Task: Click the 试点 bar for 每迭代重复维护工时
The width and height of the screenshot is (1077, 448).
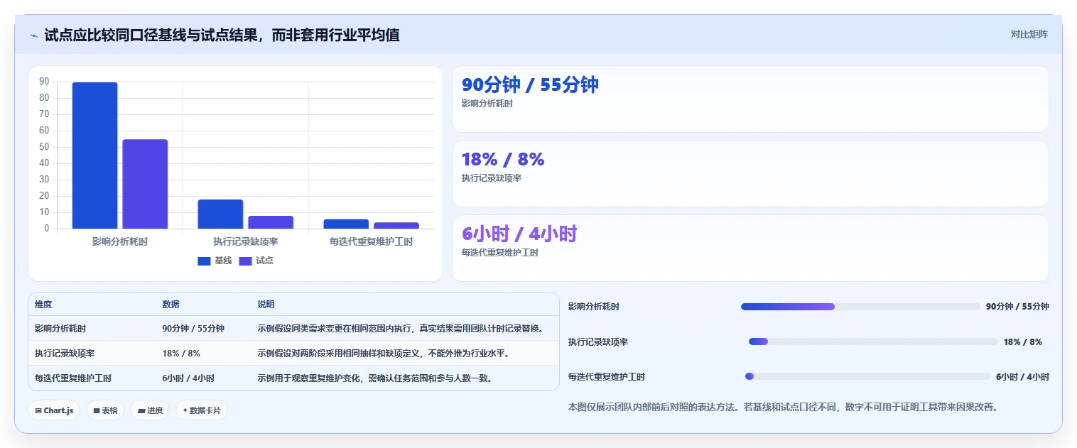Action: point(396,226)
